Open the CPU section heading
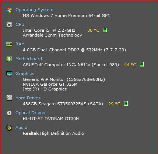Viewport: 158px width, 154px height. pos(20,24)
